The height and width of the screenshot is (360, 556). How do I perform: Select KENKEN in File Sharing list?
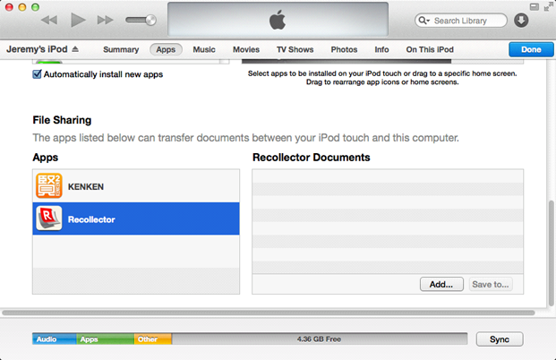pyautogui.click(x=136, y=186)
